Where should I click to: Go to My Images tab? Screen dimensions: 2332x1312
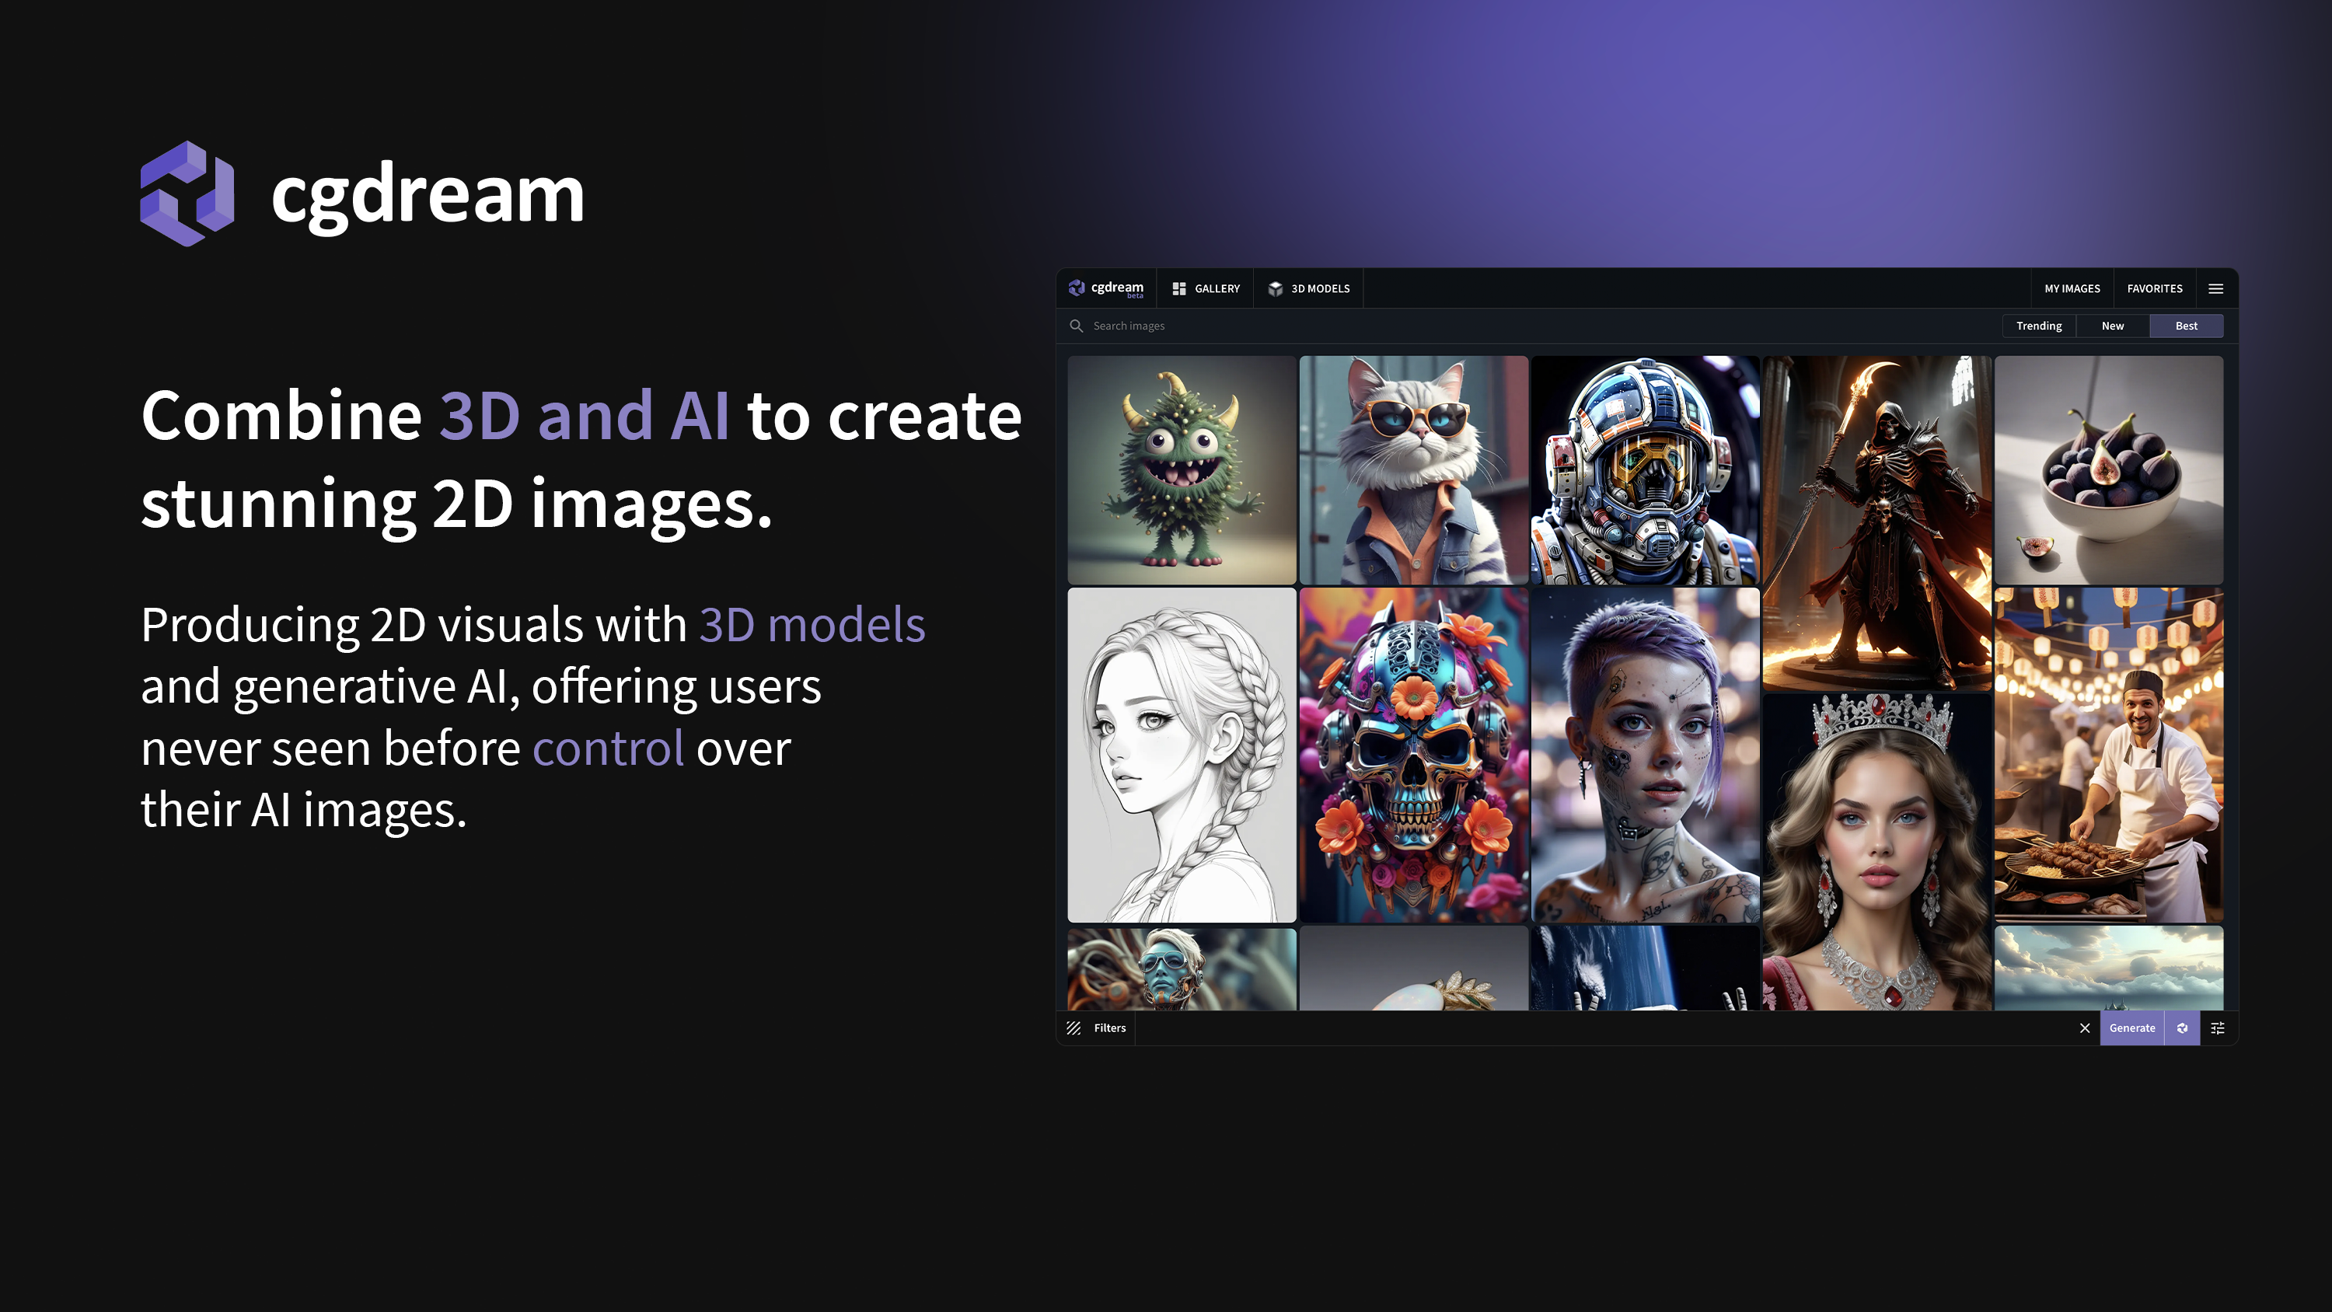(x=2072, y=288)
